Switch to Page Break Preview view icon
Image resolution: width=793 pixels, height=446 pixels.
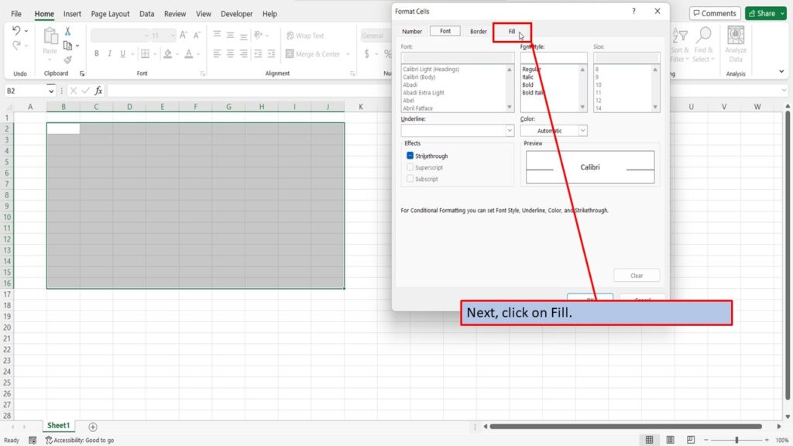point(690,440)
